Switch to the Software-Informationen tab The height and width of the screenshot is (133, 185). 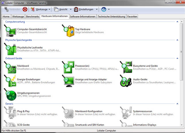(x=83, y=17)
